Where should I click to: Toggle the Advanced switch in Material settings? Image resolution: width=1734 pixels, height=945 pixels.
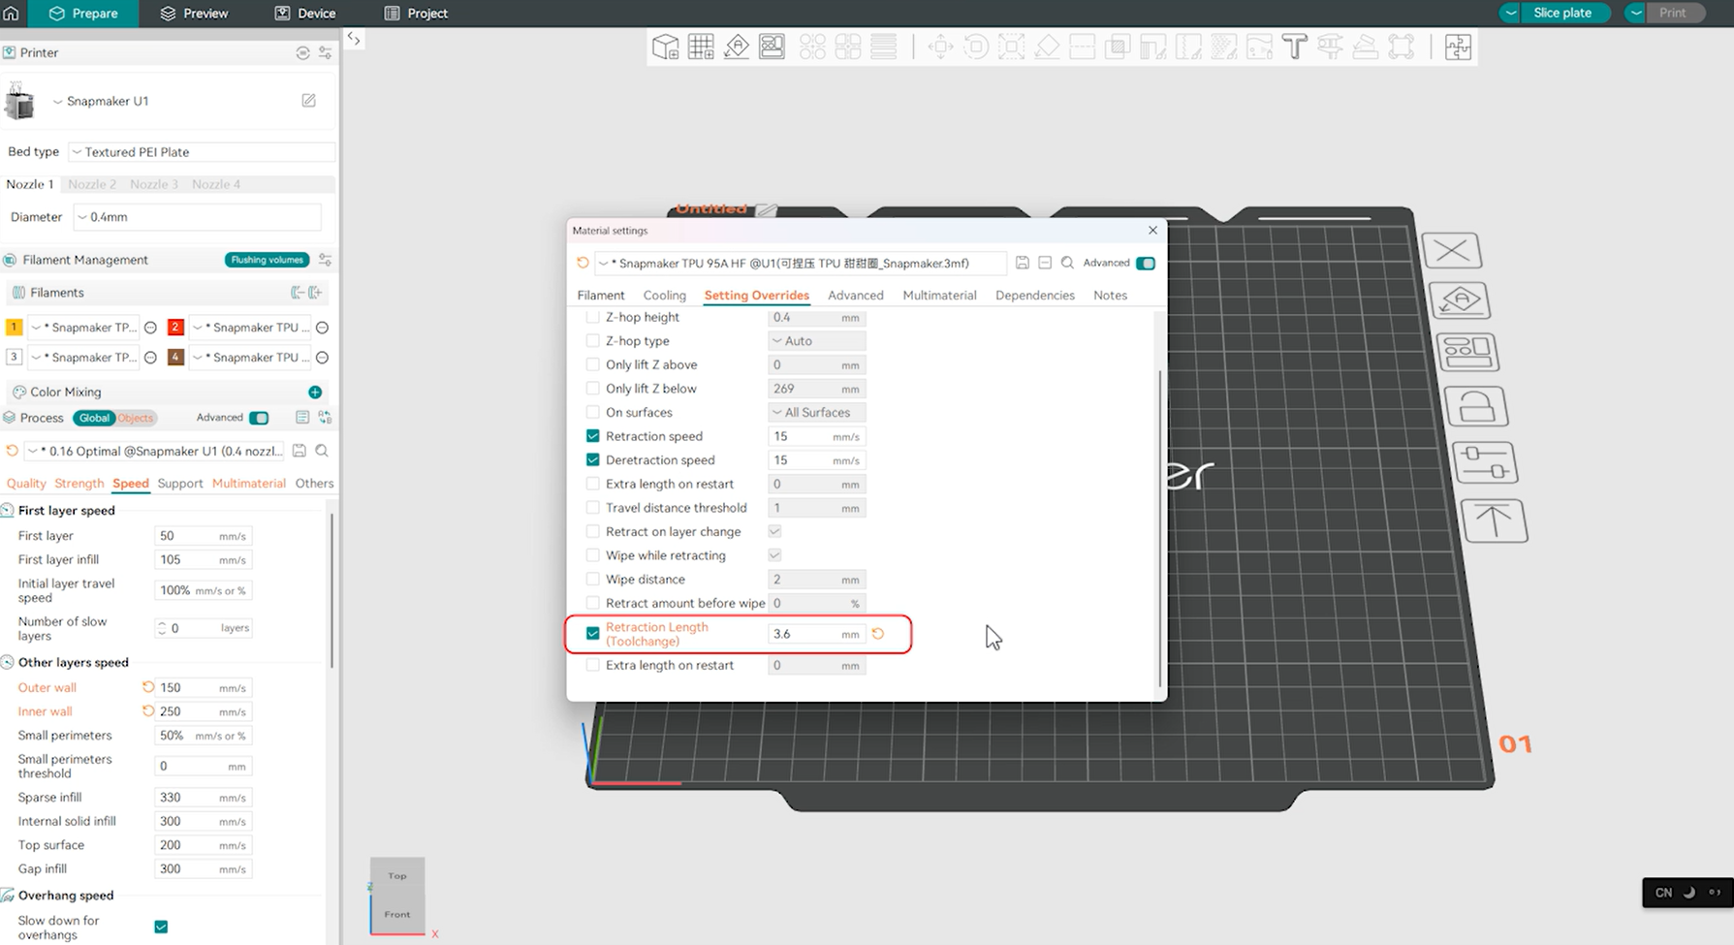(x=1146, y=264)
